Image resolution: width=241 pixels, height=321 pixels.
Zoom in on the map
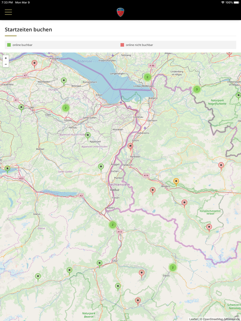click(x=6, y=58)
